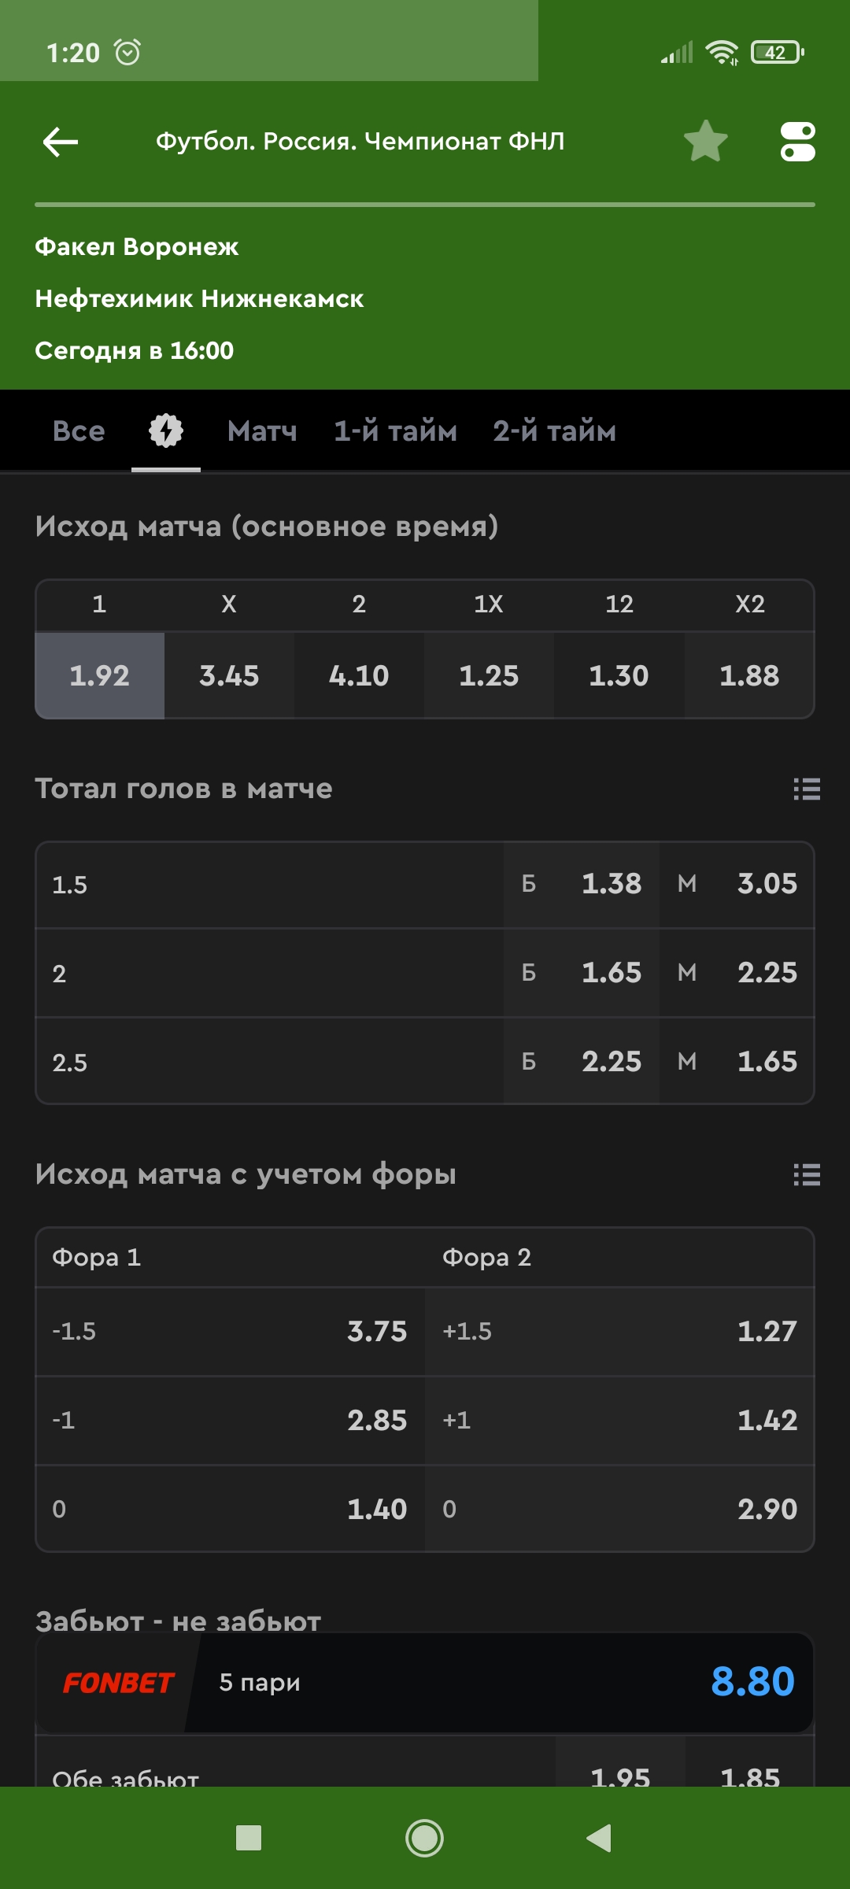Image resolution: width=850 pixels, height=1889 pixels.
Task: Open the 2-й тайм tab
Action: (554, 431)
